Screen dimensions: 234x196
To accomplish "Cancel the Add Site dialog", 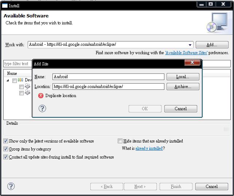I will click(x=180, y=109).
